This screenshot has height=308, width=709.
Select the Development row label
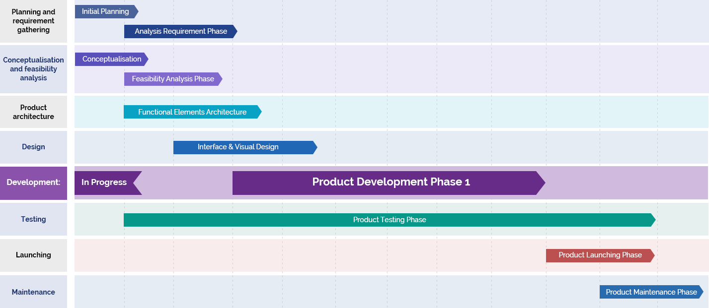[x=33, y=183]
